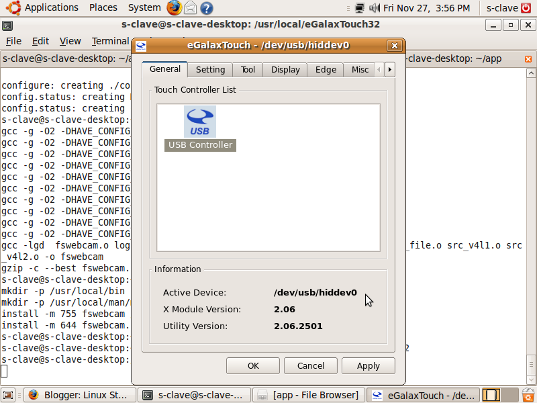Click the eGalaxTouch title bar icon
537x403 pixels.
(141, 46)
